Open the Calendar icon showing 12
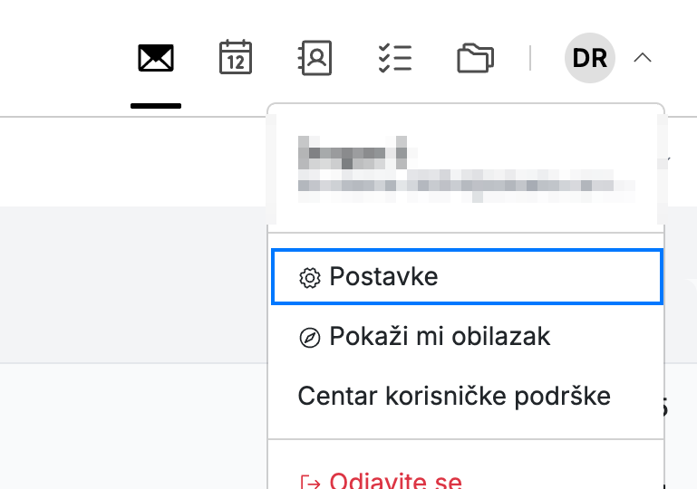The image size is (697, 489). click(236, 57)
